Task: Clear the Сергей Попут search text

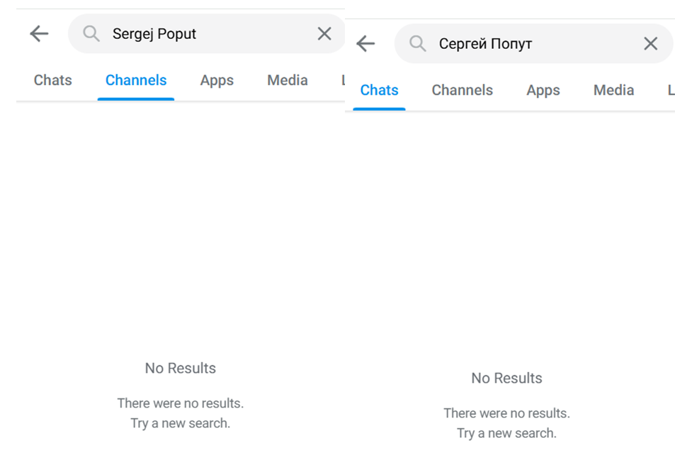Action: click(650, 43)
